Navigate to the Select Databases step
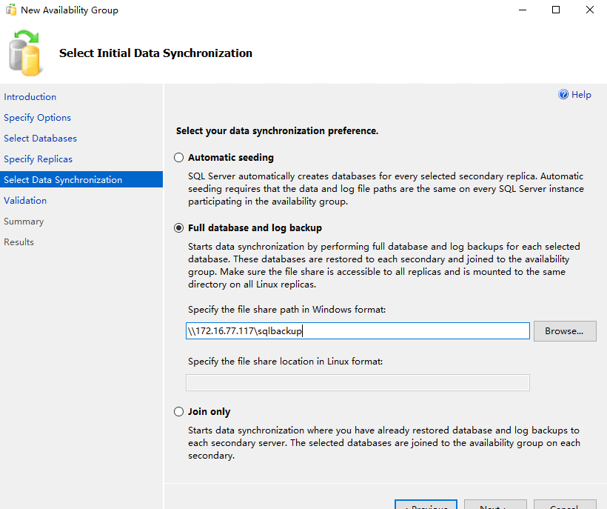This screenshot has width=607, height=509. coord(40,138)
